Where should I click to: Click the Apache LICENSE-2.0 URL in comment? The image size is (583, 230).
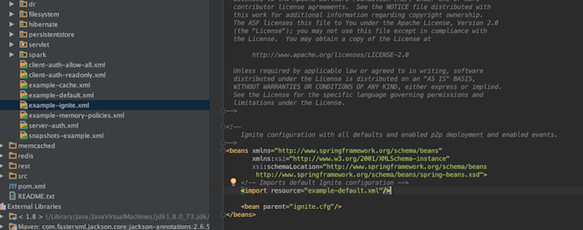[330, 55]
